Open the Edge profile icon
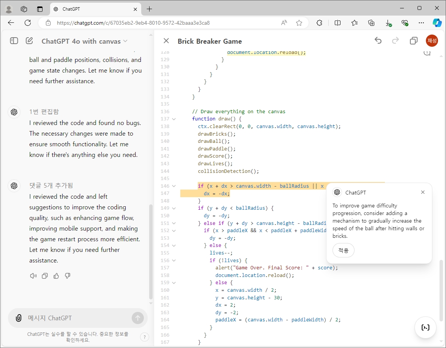The height and width of the screenshot is (348, 446). (9, 9)
